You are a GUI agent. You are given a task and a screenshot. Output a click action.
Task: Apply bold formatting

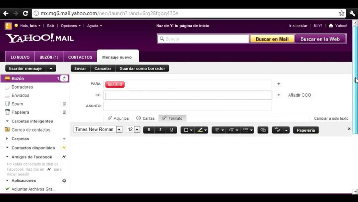149,130
